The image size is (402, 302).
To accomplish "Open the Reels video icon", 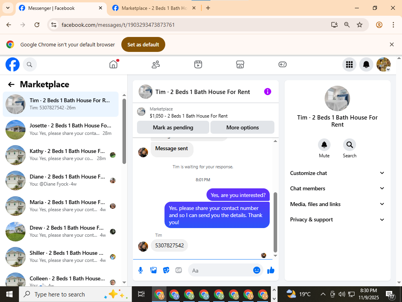I will tap(198, 64).
